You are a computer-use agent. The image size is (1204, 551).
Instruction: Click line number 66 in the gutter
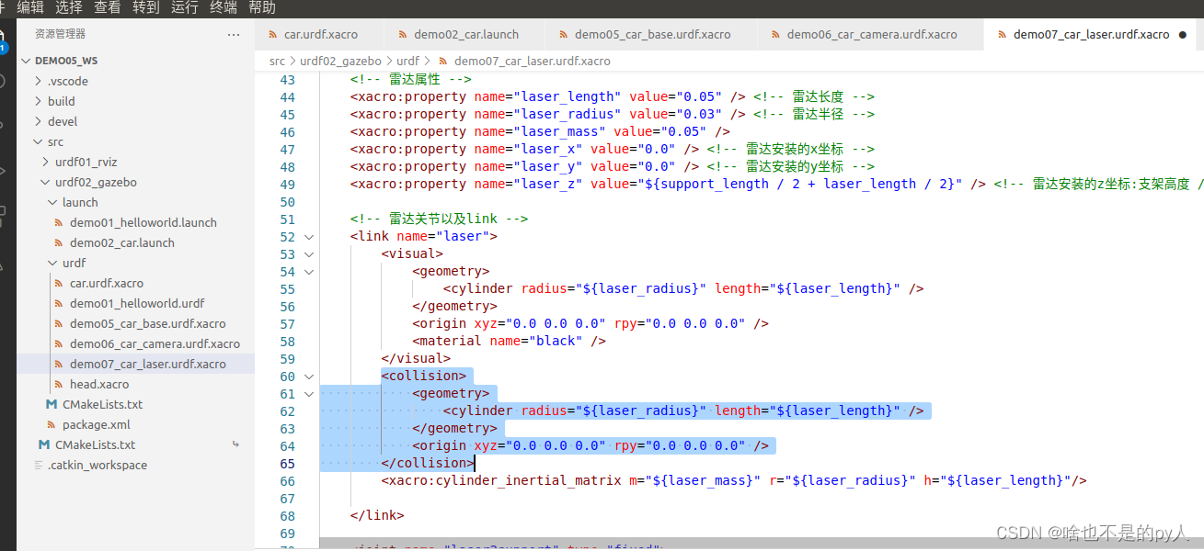pyautogui.click(x=287, y=480)
